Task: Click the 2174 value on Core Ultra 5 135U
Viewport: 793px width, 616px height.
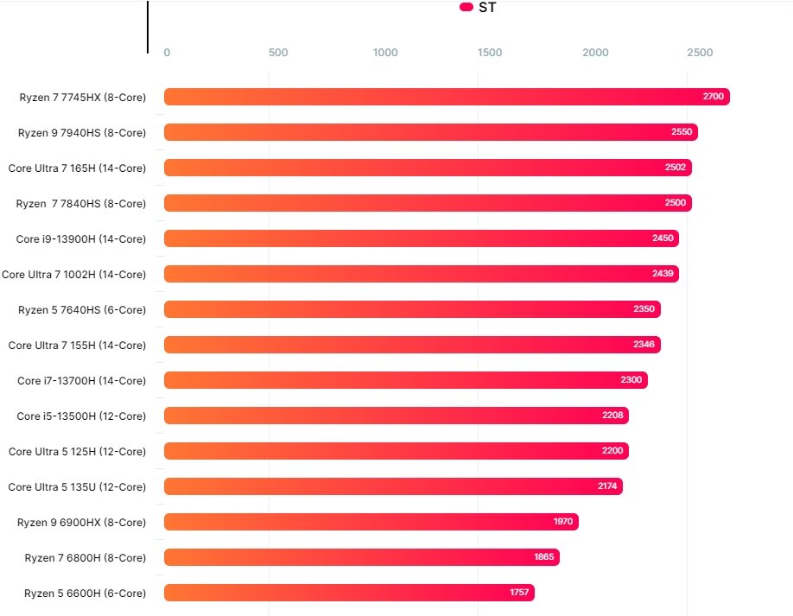Action: 607,486
